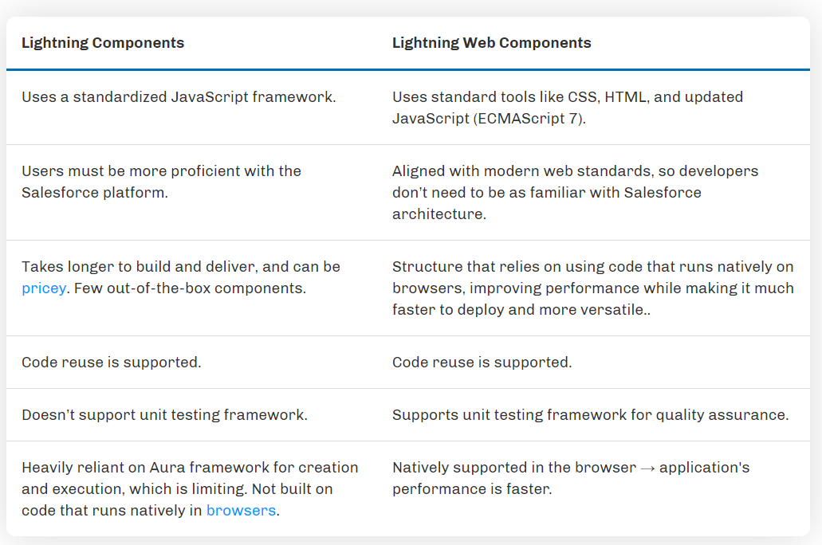Follow the 'browsers' hyperlink
Screen dimensions: 822x545
tap(241, 511)
